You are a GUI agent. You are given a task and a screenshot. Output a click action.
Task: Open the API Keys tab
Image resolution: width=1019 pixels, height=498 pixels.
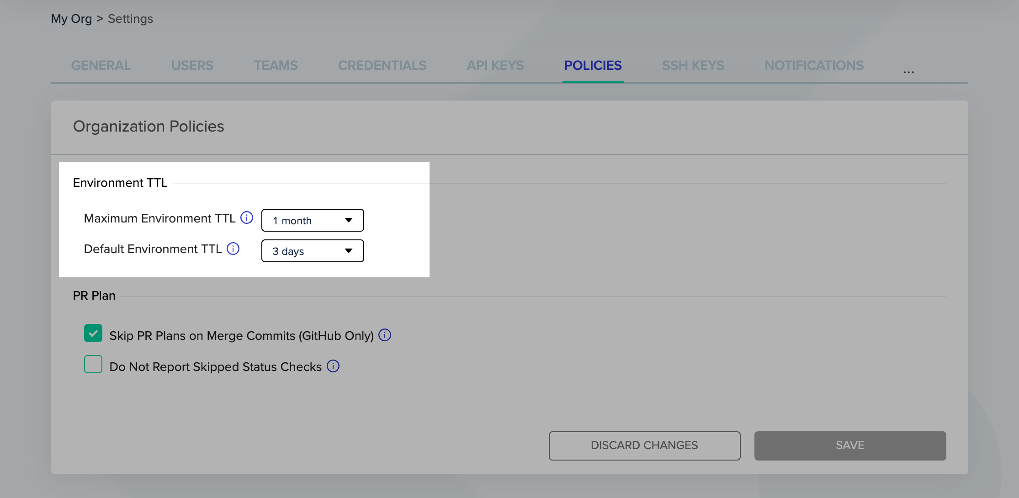coord(495,66)
